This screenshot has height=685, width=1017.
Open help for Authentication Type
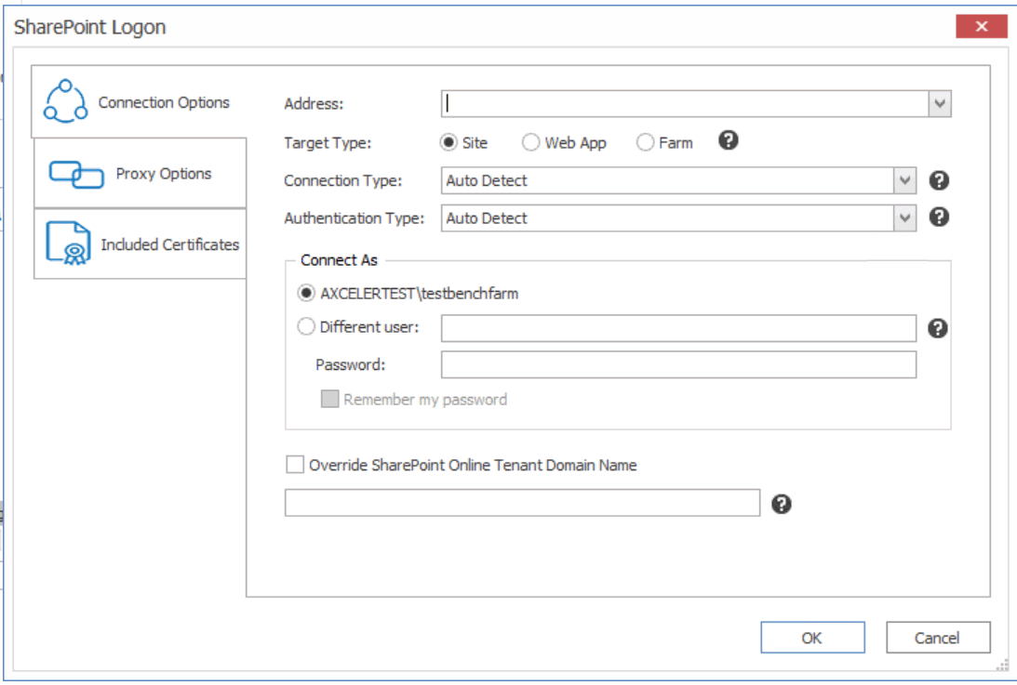[x=939, y=217]
